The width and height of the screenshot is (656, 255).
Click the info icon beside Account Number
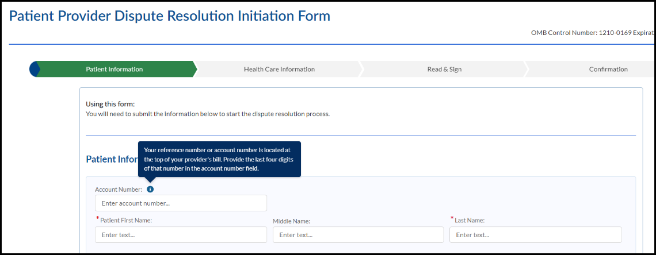click(x=150, y=189)
